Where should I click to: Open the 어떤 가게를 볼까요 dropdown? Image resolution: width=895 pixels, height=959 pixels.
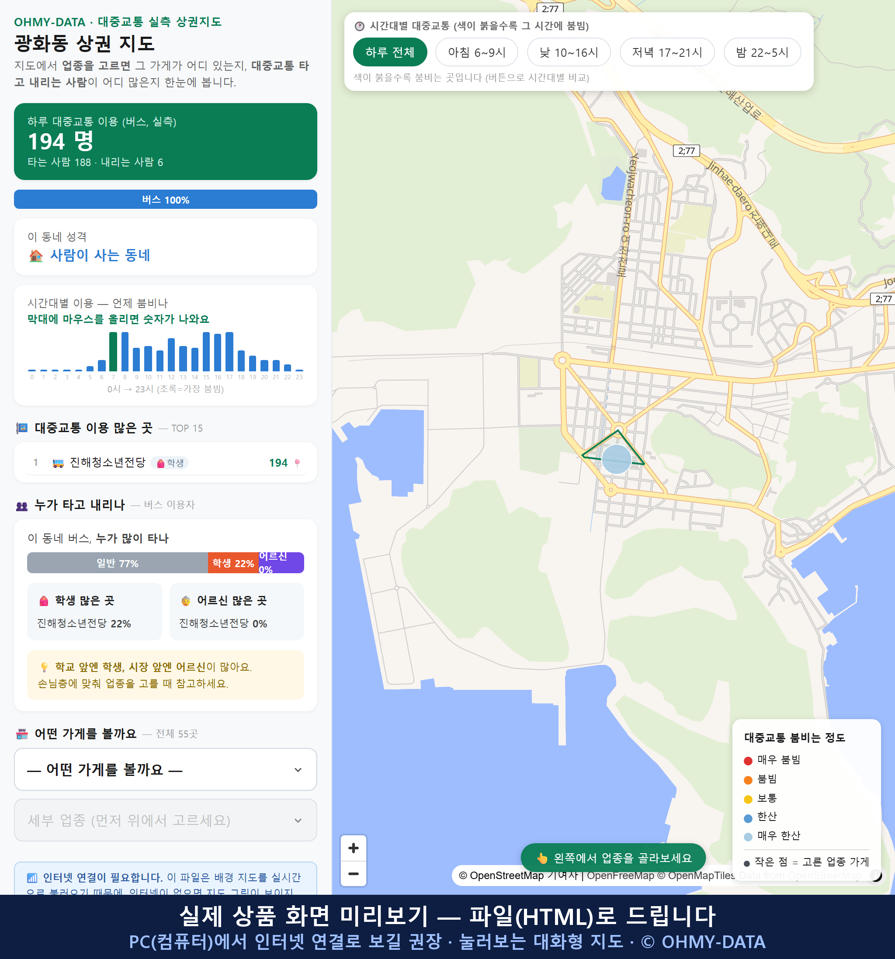166,769
